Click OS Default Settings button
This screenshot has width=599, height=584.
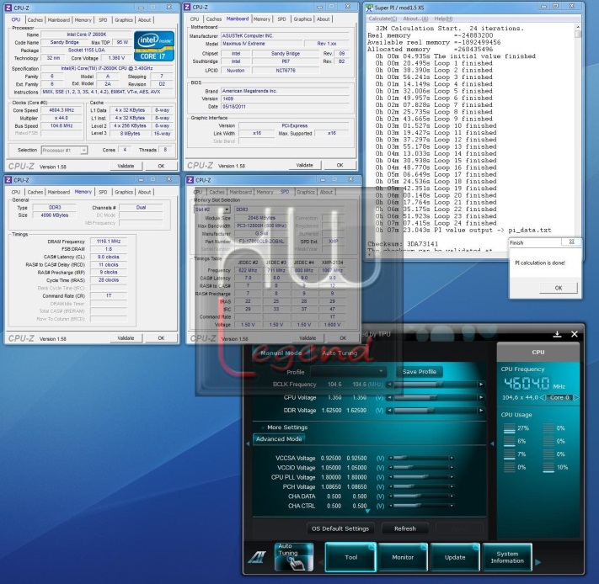pyautogui.click(x=340, y=528)
